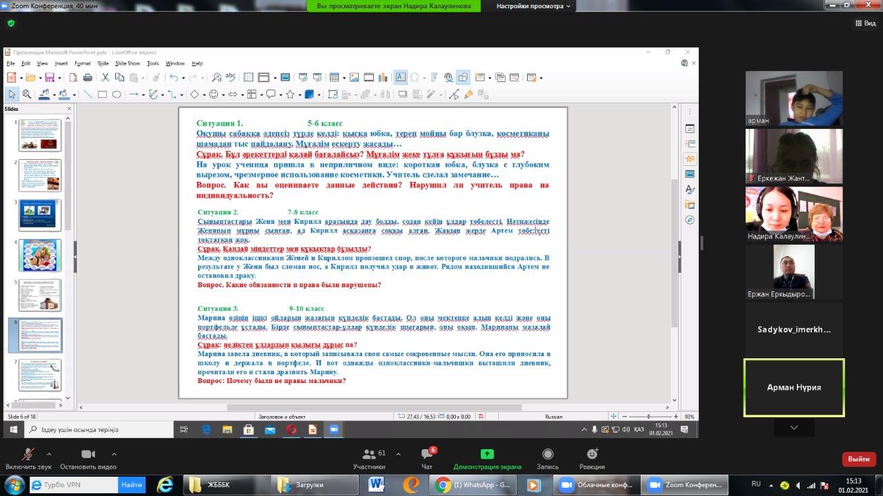883x496 pixels.
Task: Open the Format menu in Impress
Action: pyautogui.click(x=83, y=63)
